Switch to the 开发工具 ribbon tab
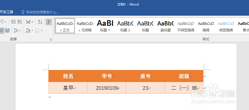 (6, 12)
